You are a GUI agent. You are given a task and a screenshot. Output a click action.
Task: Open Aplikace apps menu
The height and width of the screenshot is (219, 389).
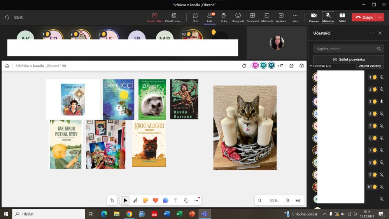click(281, 18)
